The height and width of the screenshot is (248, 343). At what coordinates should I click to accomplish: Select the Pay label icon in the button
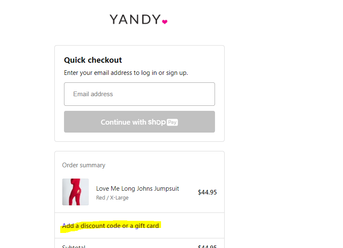coord(171,122)
